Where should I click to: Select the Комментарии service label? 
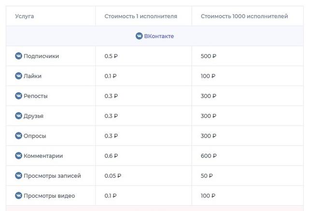click(x=43, y=156)
